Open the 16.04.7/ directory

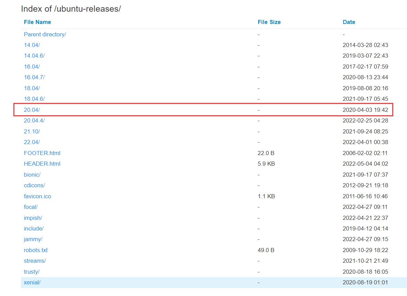pos(34,77)
